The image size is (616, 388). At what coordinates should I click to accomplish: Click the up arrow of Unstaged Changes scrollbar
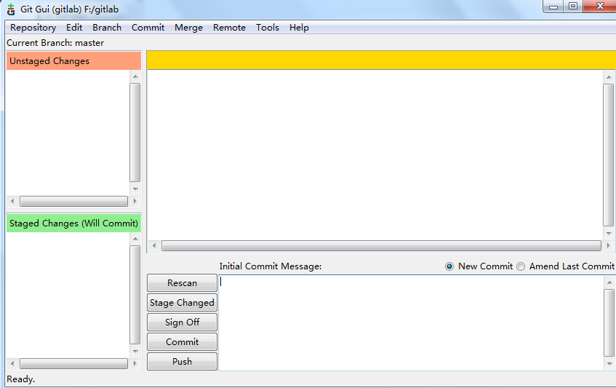pos(135,76)
